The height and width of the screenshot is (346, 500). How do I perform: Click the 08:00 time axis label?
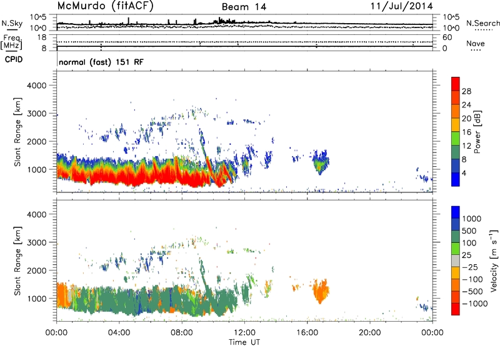[x=182, y=333]
